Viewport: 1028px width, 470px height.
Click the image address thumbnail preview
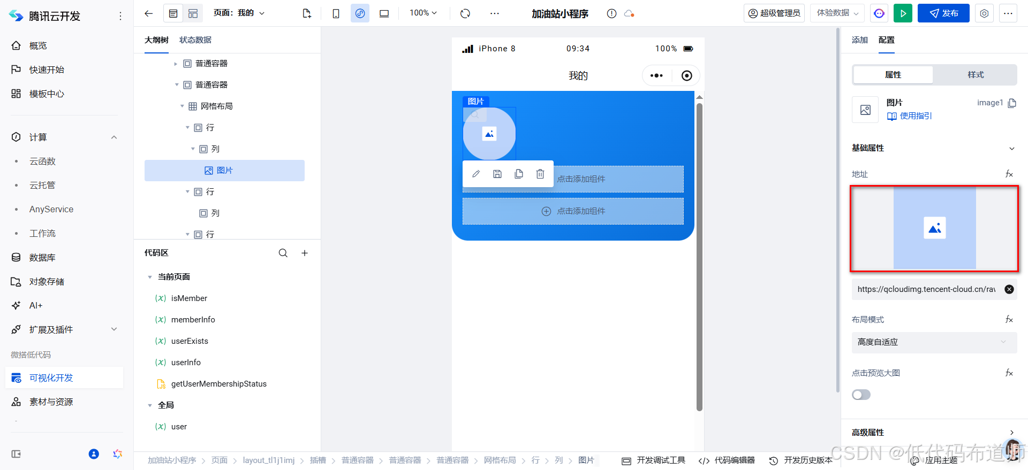tap(934, 228)
